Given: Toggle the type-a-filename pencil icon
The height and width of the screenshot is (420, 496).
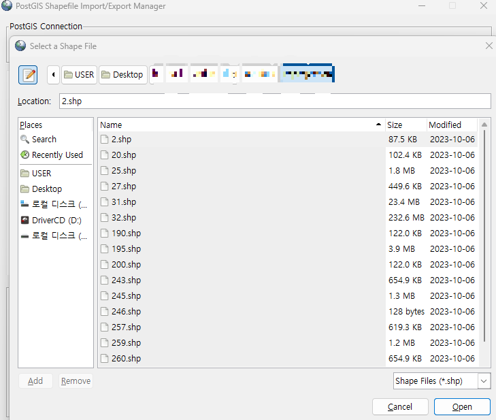Looking at the screenshot, I should [x=28, y=75].
